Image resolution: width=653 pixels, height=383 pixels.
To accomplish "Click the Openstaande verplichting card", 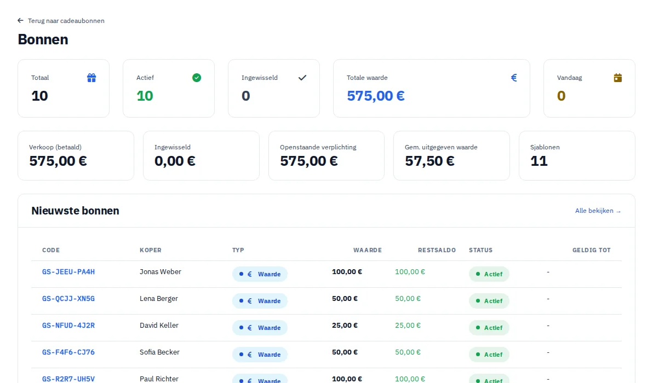I will point(326,155).
